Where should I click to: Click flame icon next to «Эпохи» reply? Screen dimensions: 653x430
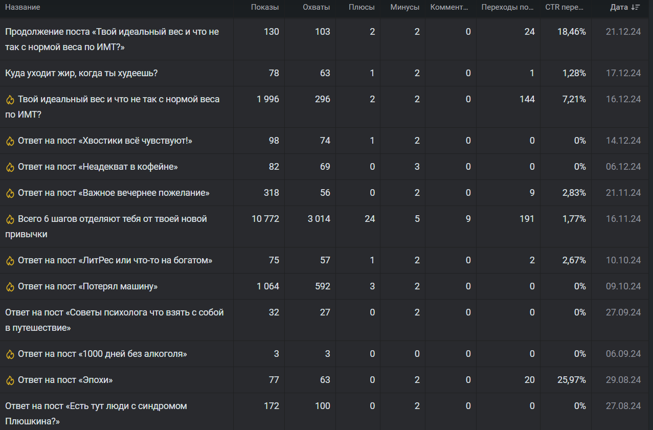10,380
